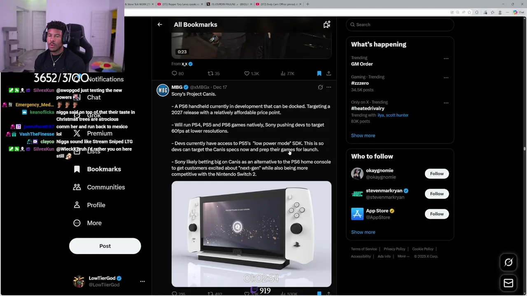Focus the Search field
The height and width of the screenshot is (296, 527).
[x=400, y=25]
